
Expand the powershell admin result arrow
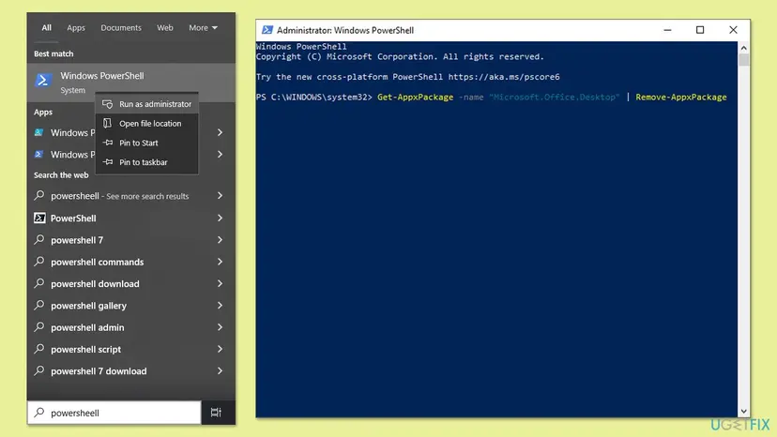tap(220, 327)
